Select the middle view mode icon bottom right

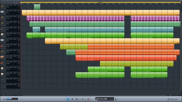[x=172, y=99]
